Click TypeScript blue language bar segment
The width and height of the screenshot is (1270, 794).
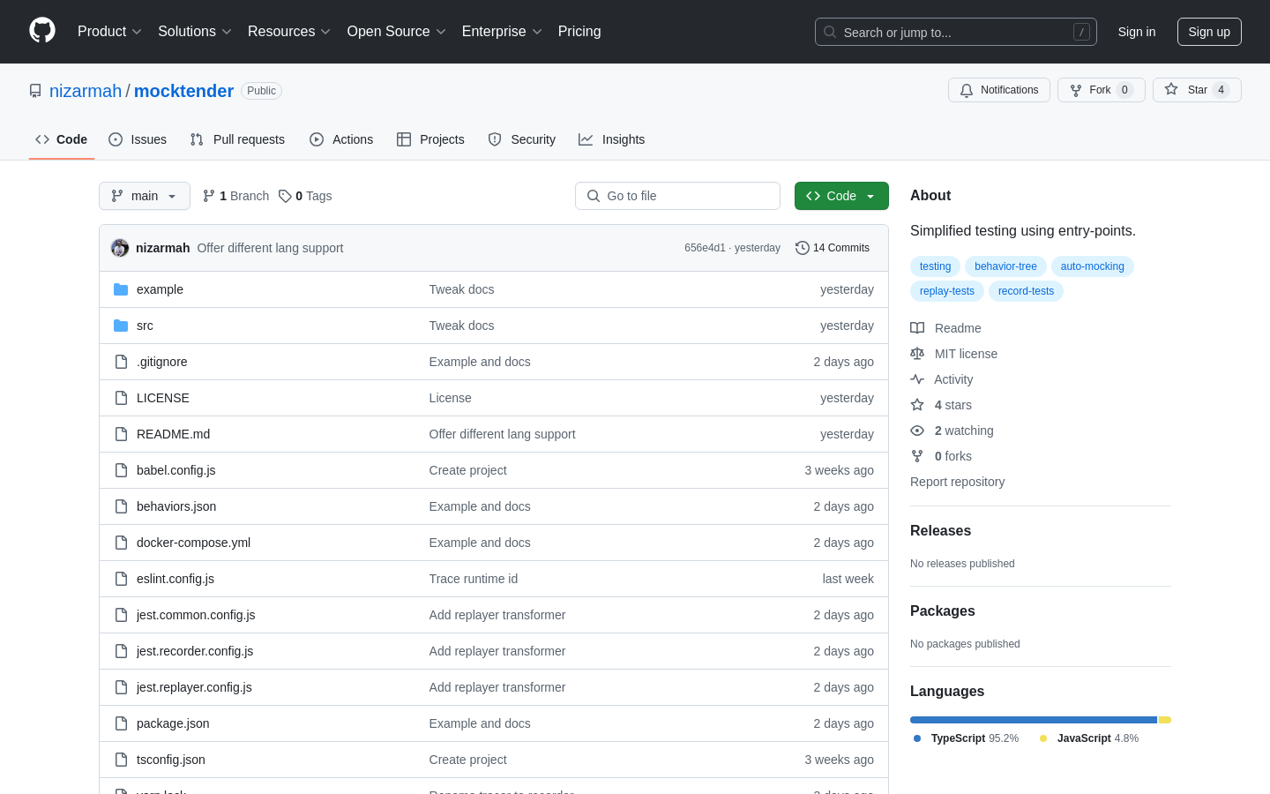[x=1034, y=720]
